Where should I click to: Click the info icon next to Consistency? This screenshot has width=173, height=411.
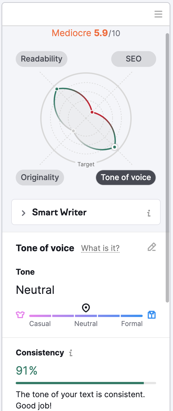point(71,353)
